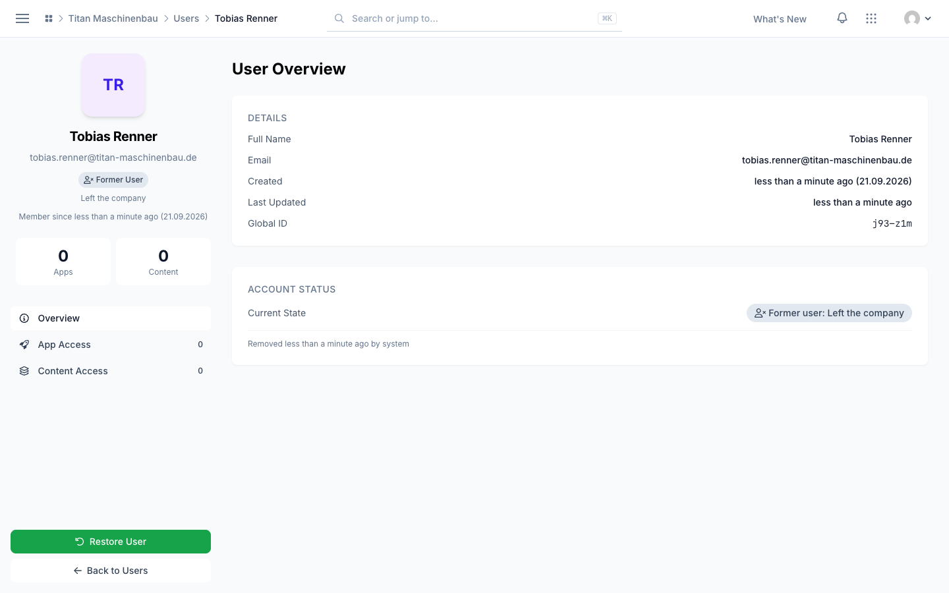949x593 pixels.
Task: Open the notifications bell
Action: [x=842, y=18]
